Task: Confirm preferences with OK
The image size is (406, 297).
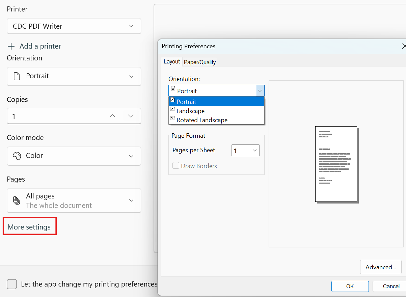Action: click(350, 286)
